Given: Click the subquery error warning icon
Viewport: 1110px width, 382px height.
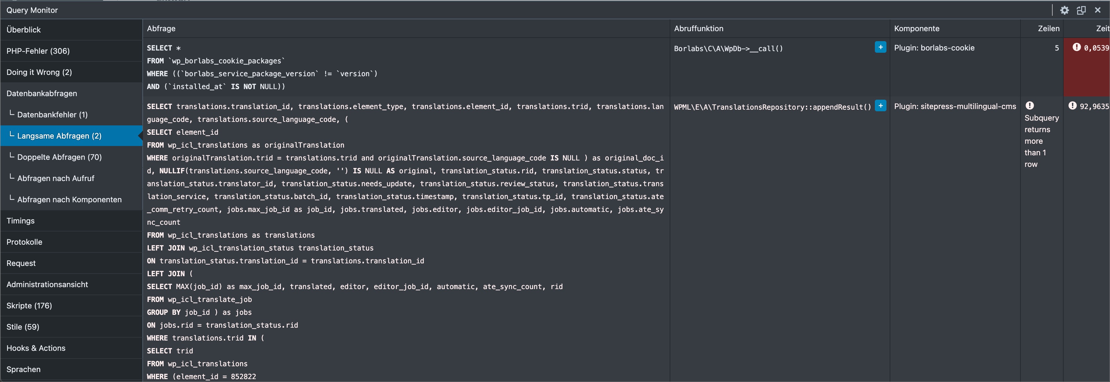Looking at the screenshot, I should pyautogui.click(x=1029, y=106).
